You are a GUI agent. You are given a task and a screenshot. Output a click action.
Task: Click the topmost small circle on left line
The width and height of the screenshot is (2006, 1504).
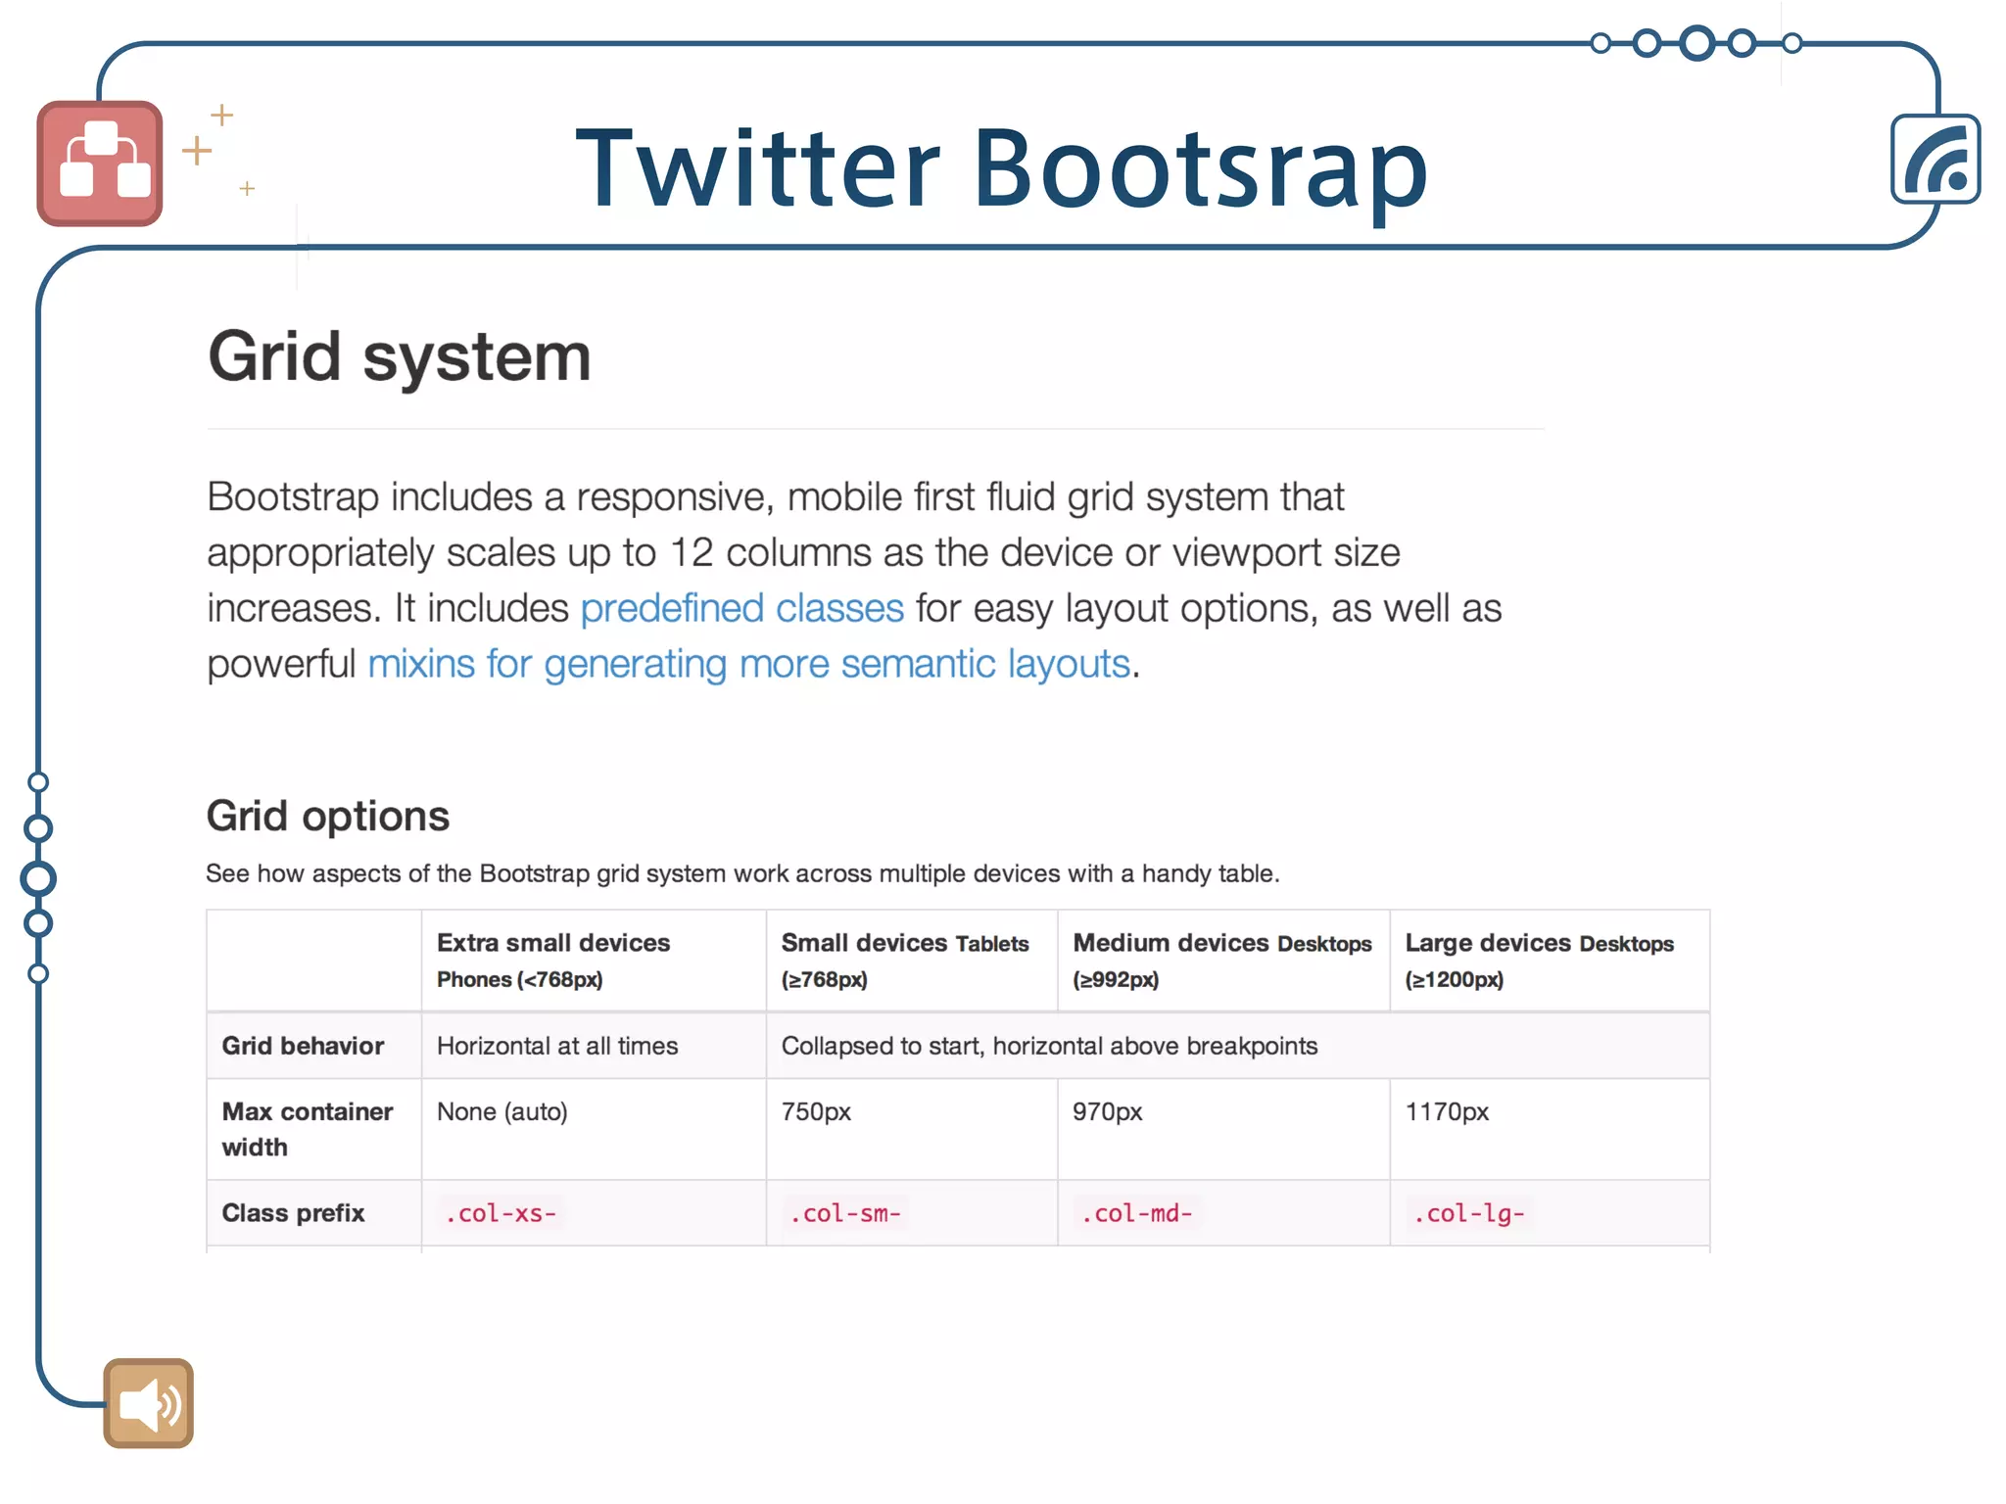pos(38,781)
